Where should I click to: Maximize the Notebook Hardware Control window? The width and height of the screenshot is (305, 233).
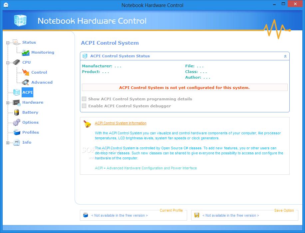tap(283, 4)
